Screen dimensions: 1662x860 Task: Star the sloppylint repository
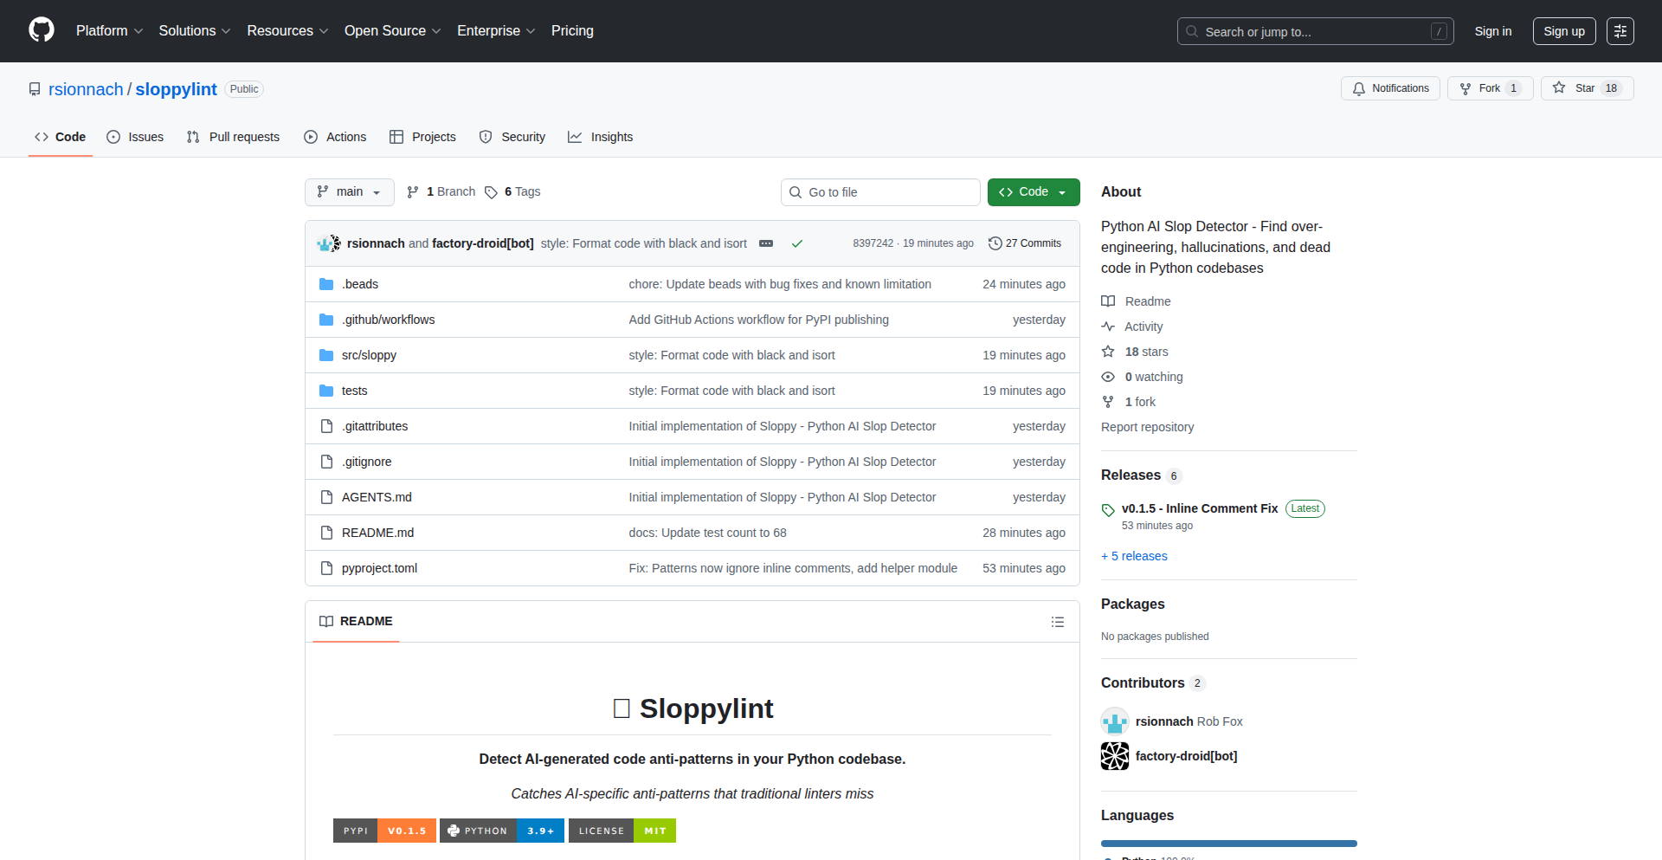pos(1575,88)
